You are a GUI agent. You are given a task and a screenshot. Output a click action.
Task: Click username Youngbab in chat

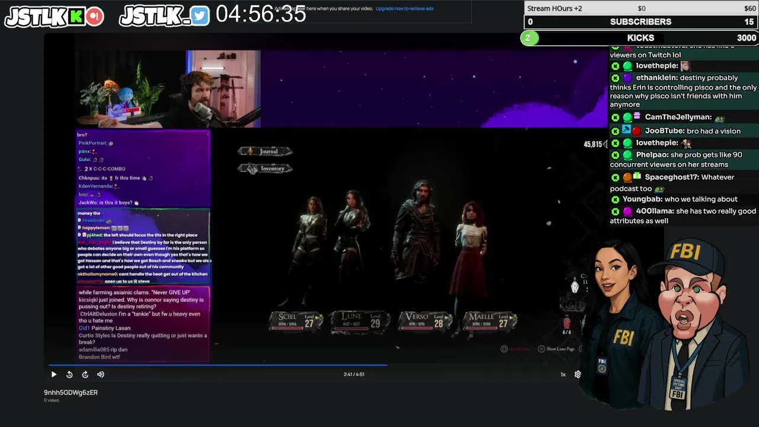coord(642,199)
